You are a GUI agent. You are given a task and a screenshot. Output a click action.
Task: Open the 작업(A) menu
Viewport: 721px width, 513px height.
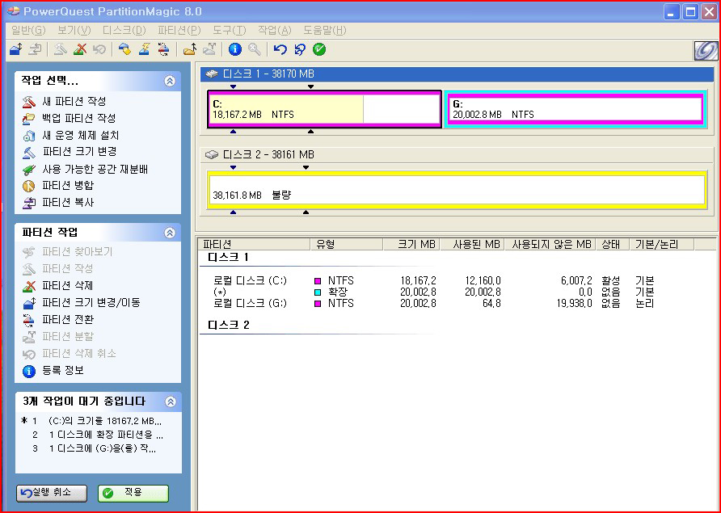click(x=275, y=31)
